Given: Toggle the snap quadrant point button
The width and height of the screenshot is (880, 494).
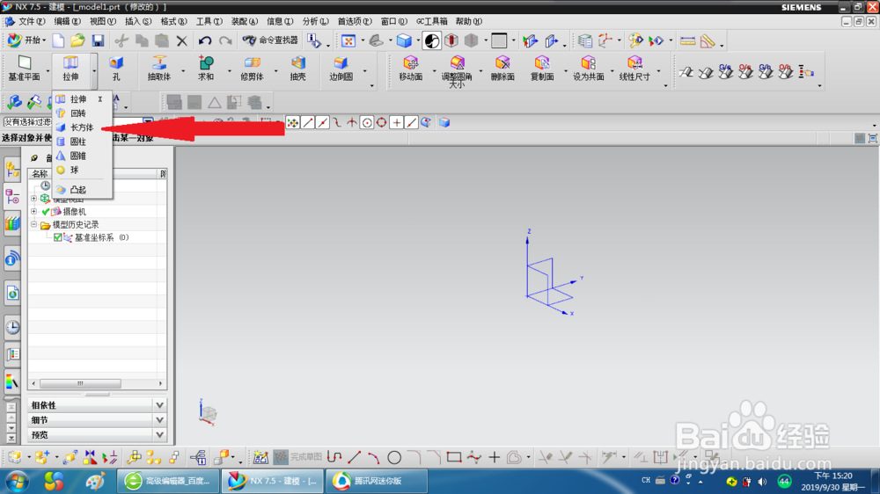Looking at the screenshot, I should (381, 122).
